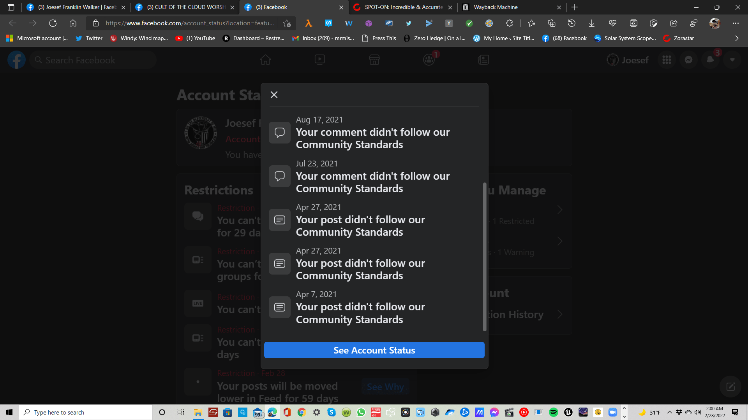Screen dimensions: 748x420
Task: Click the Search Facebook field
Action: pos(93,60)
